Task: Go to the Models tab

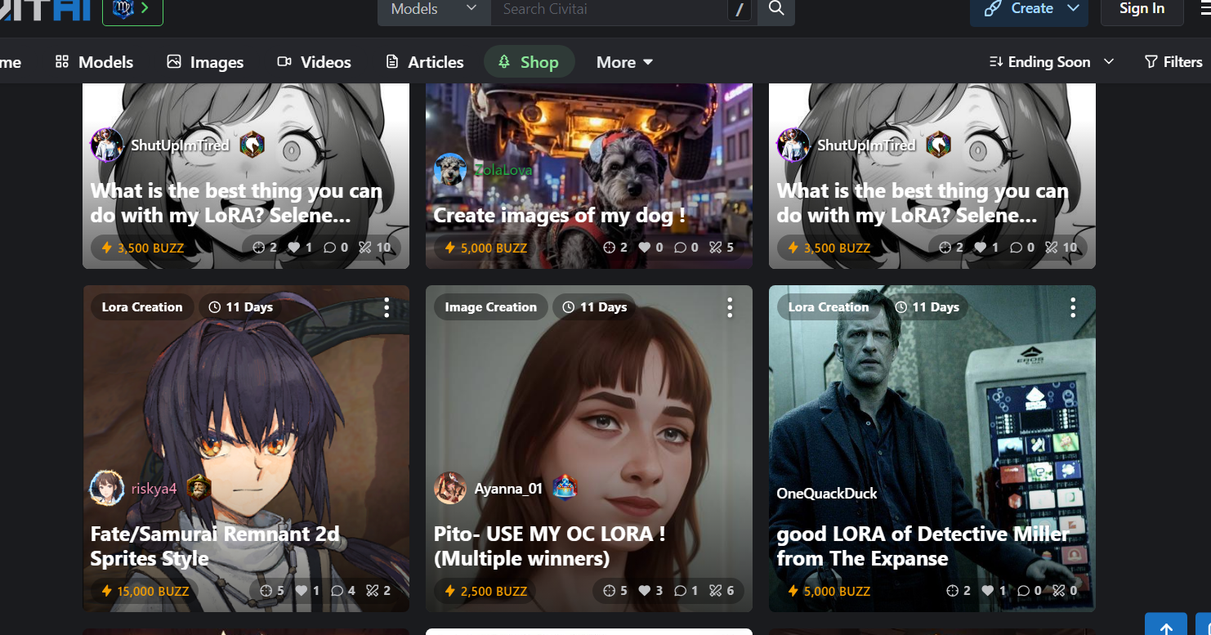Action: point(94,62)
